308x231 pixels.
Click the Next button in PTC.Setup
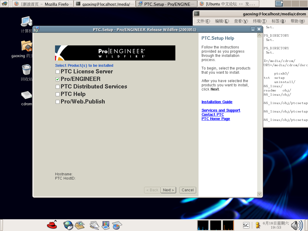(x=168, y=190)
